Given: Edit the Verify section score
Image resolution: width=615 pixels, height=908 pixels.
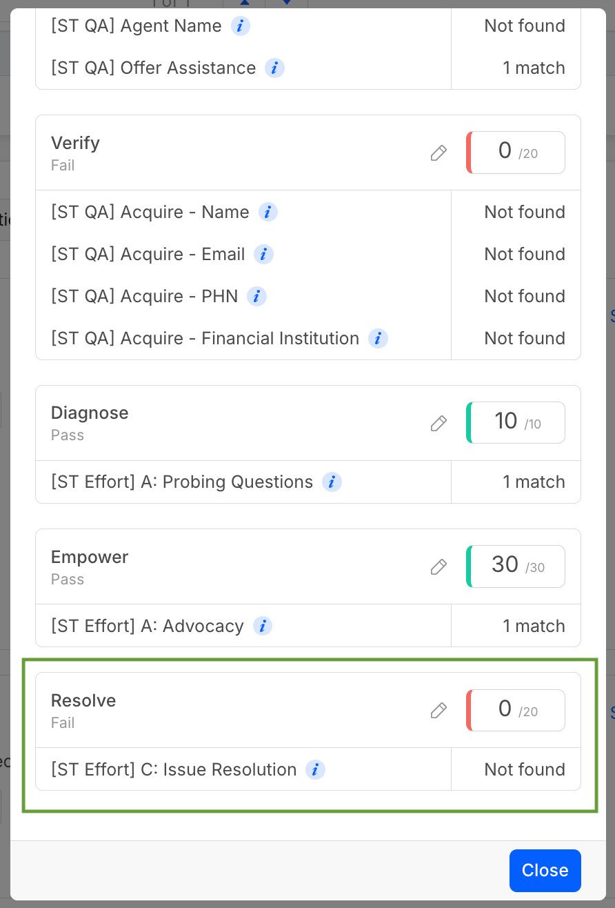Looking at the screenshot, I should tap(438, 153).
